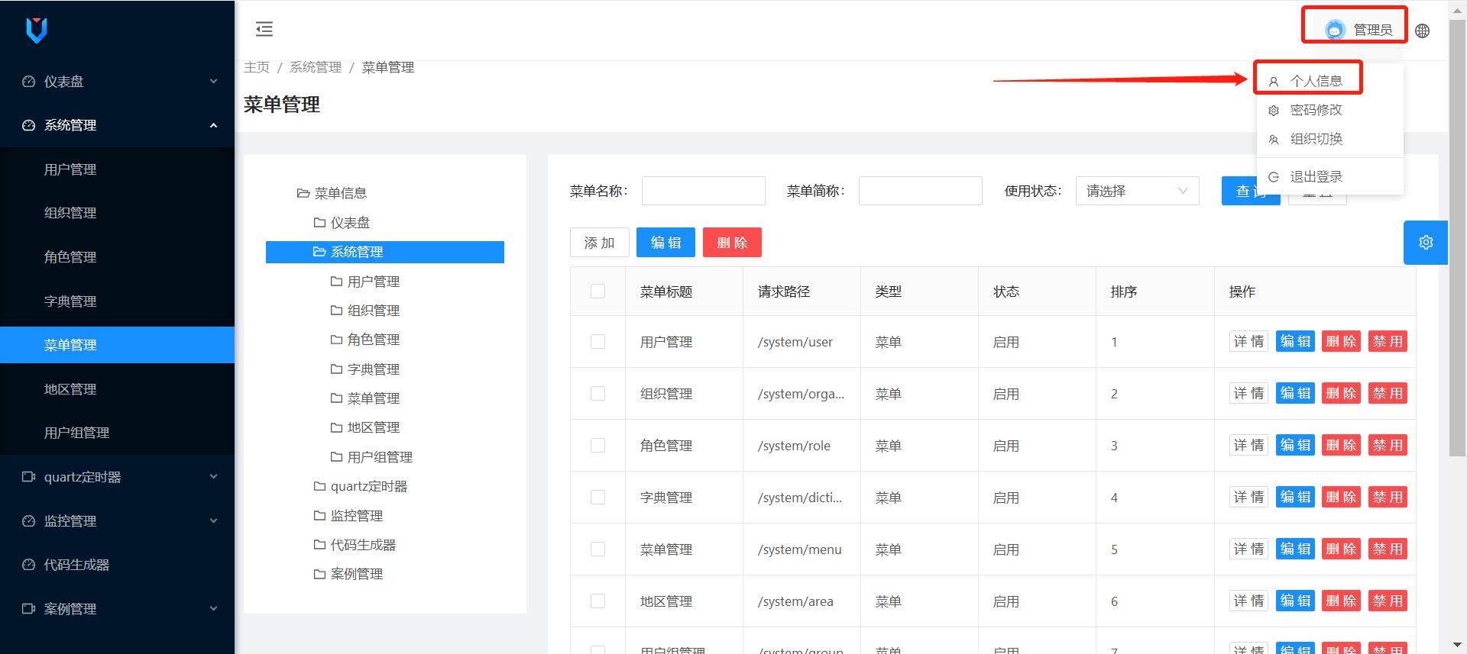Image resolution: width=1467 pixels, height=654 pixels.
Task: Click the red 删除 toolbar button
Action: (x=732, y=243)
